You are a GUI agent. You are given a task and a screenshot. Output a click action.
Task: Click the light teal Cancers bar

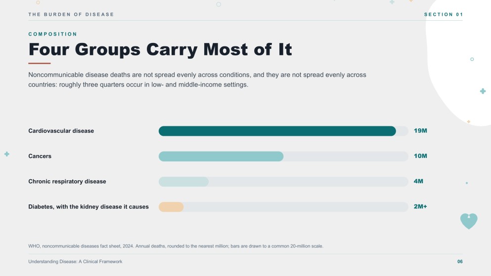[221, 157]
